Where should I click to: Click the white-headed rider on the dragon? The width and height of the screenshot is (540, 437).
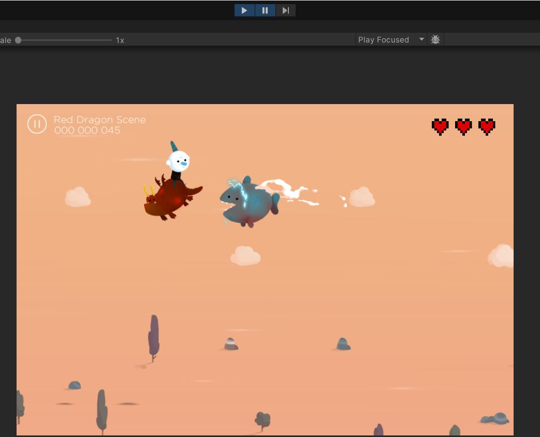point(179,162)
